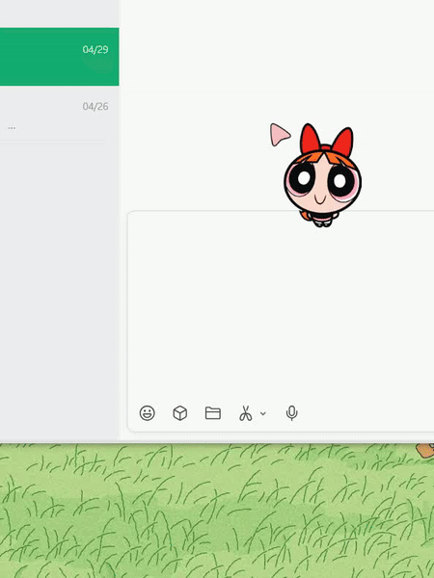Expand the chevron beside the scissors icon
This screenshot has width=434, height=578.
pos(263,413)
